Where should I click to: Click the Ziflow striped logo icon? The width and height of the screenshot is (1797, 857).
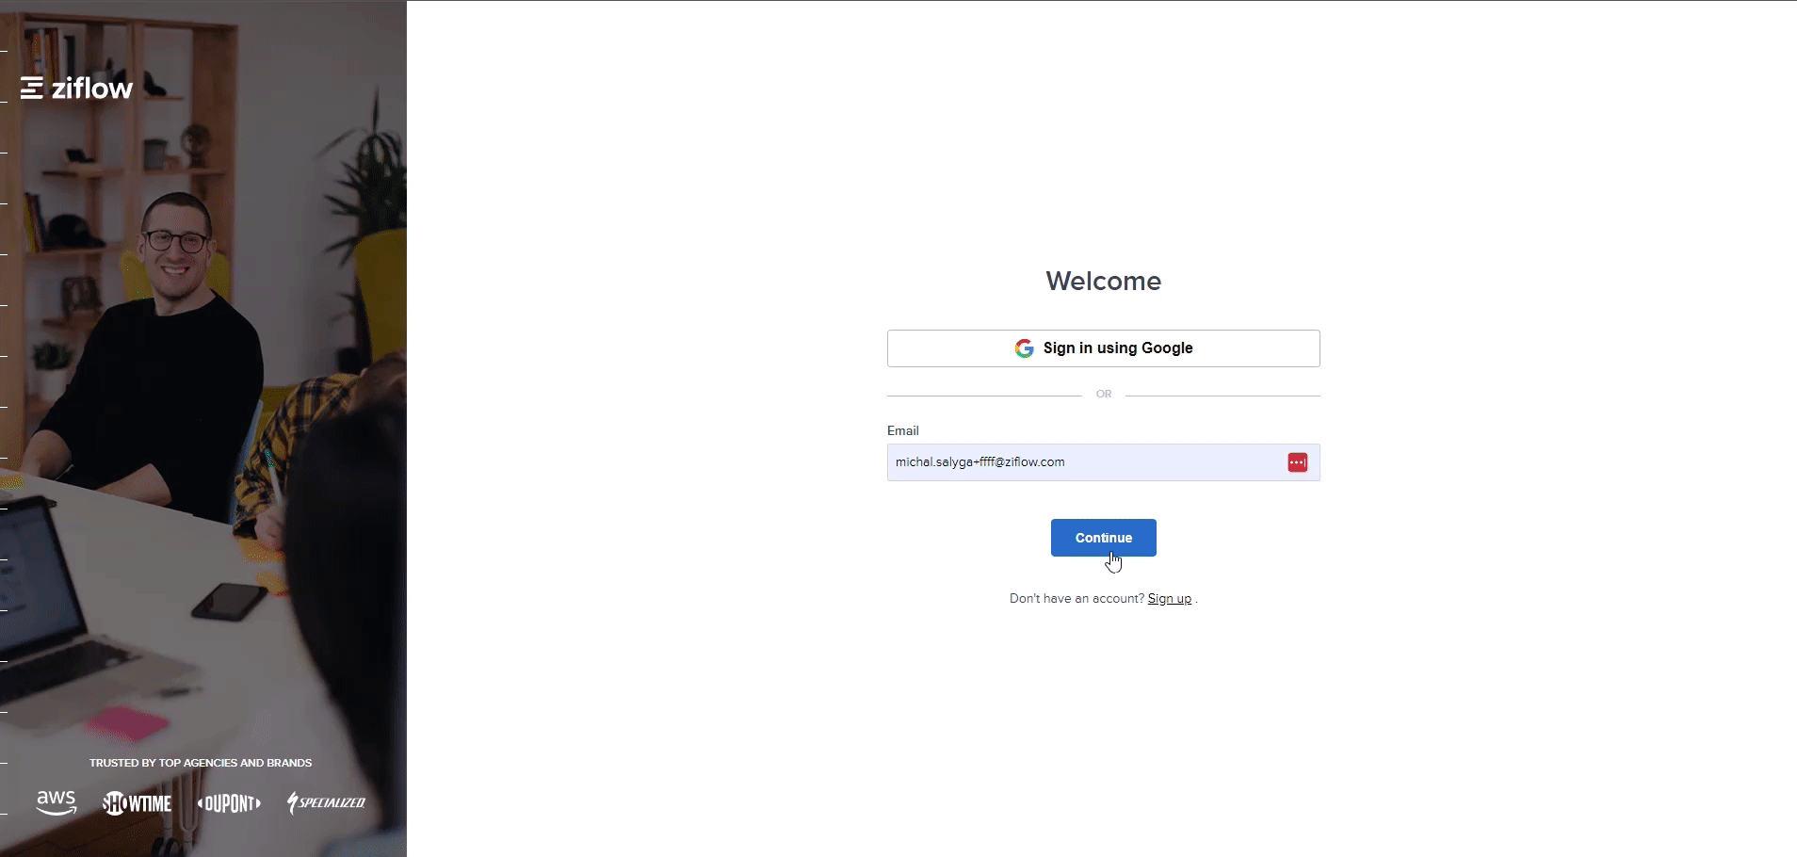click(x=32, y=89)
